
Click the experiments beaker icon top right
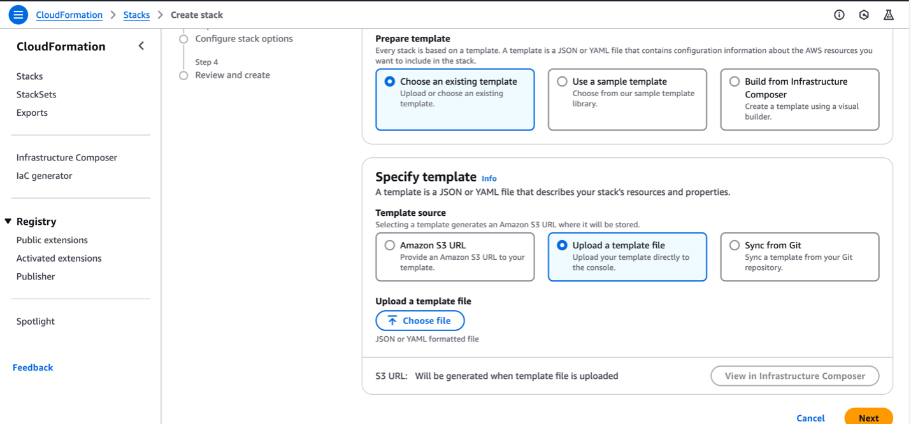888,14
